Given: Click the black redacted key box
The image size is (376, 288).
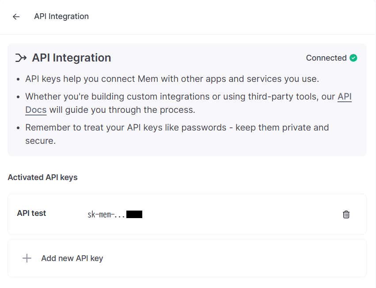Looking at the screenshot, I should (x=134, y=215).
